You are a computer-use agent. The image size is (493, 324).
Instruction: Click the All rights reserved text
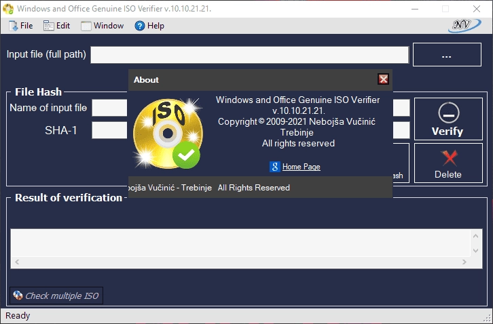pyautogui.click(x=298, y=144)
